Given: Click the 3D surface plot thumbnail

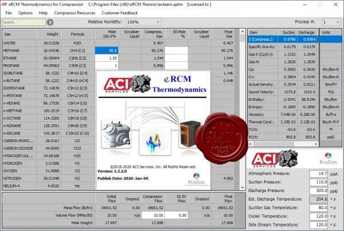Looking at the screenshot, I should click(x=155, y=142).
